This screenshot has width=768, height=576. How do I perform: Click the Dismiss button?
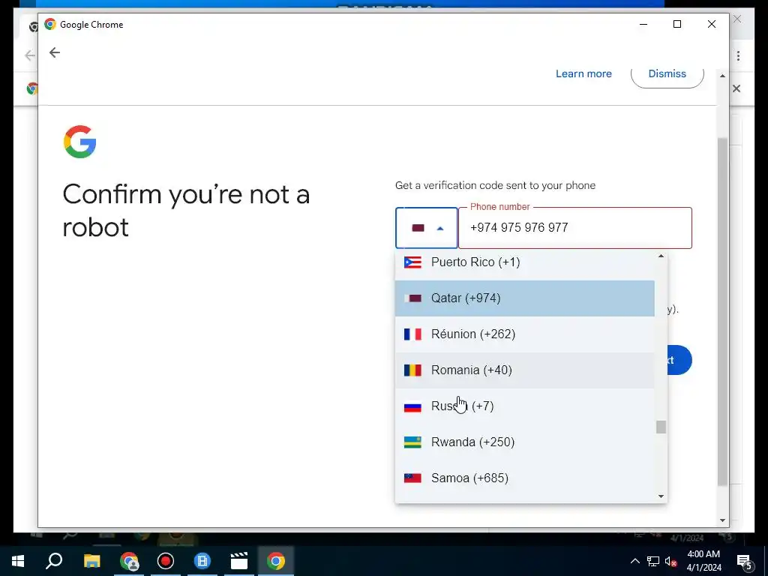point(667,74)
